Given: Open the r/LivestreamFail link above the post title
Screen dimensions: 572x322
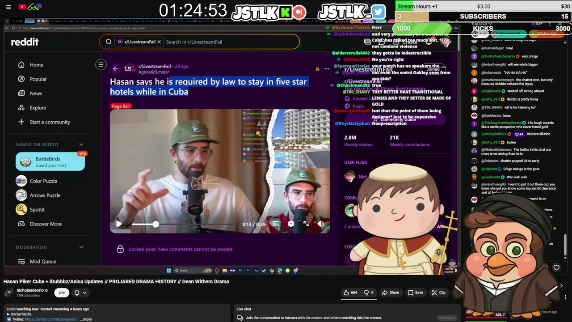Looking at the screenshot, I should point(155,66).
